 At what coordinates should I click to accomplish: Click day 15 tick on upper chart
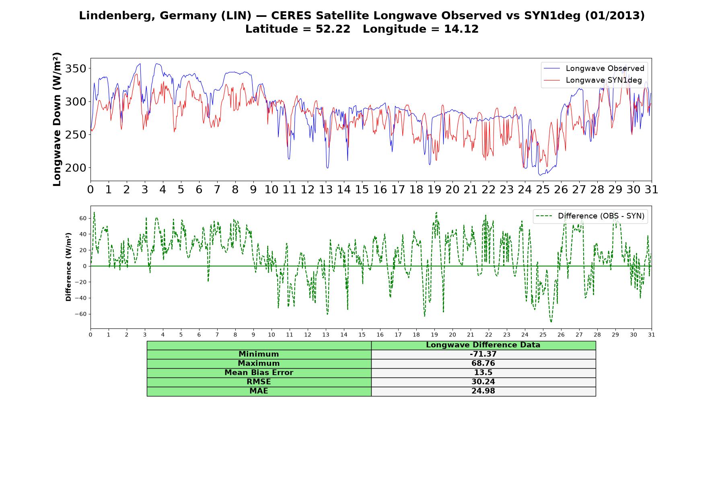(x=362, y=190)
